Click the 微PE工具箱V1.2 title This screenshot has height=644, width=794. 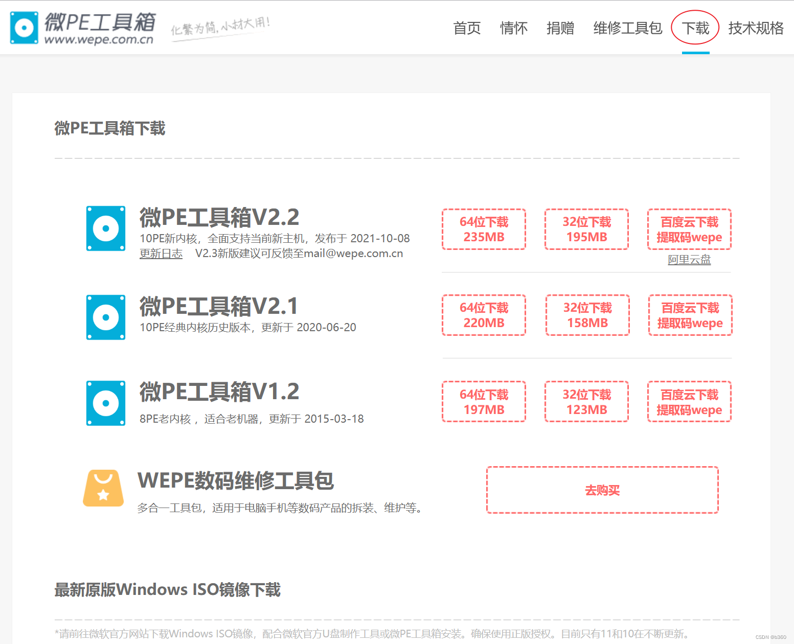coord(219,392)
